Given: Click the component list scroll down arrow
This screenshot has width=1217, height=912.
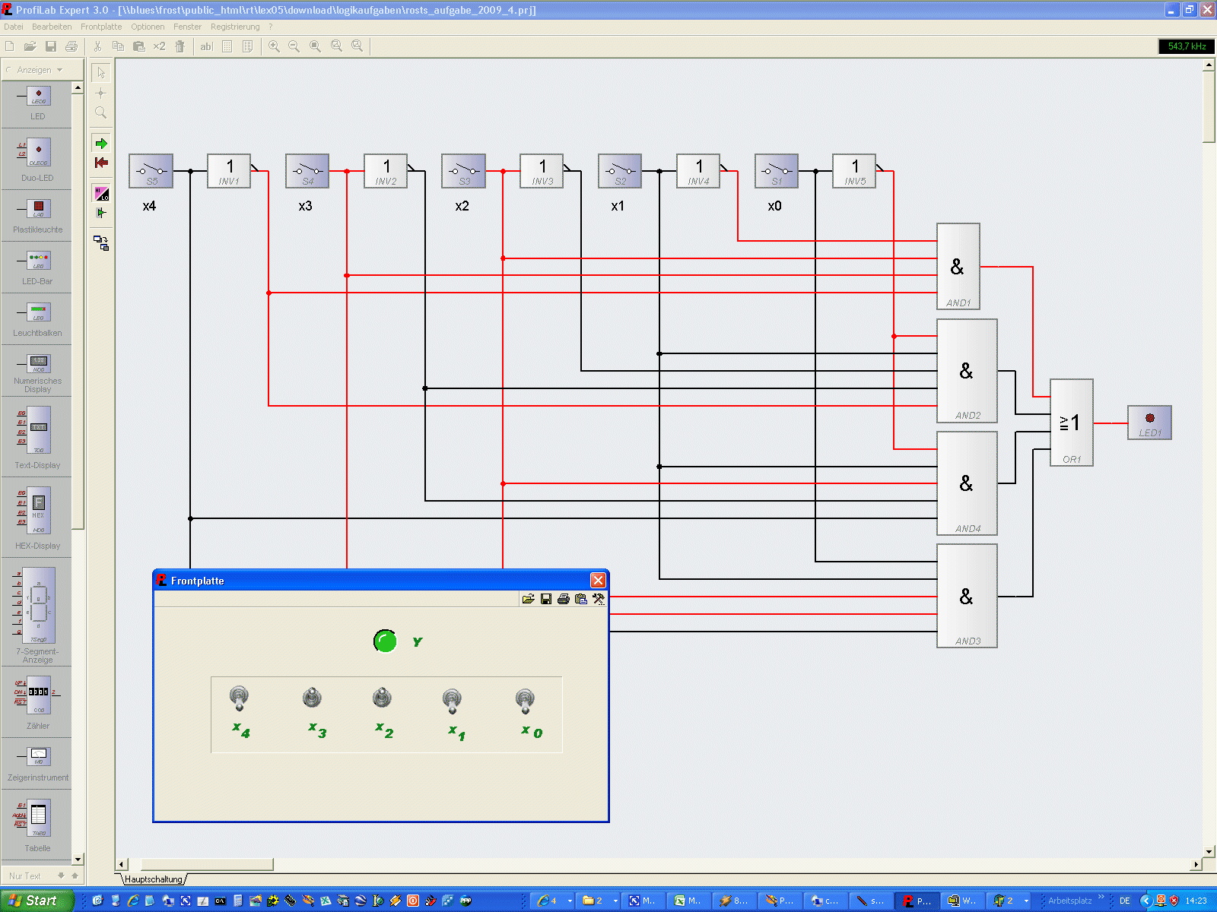Looking at the screenshot, I should pyautogui.click(x=78, y=859).
